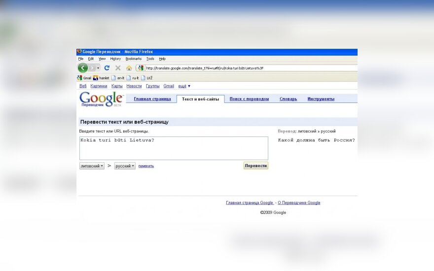Click the translated text Какой должна быть Россия?
Viewport: 434px width, 271px height.
[316, 140]
